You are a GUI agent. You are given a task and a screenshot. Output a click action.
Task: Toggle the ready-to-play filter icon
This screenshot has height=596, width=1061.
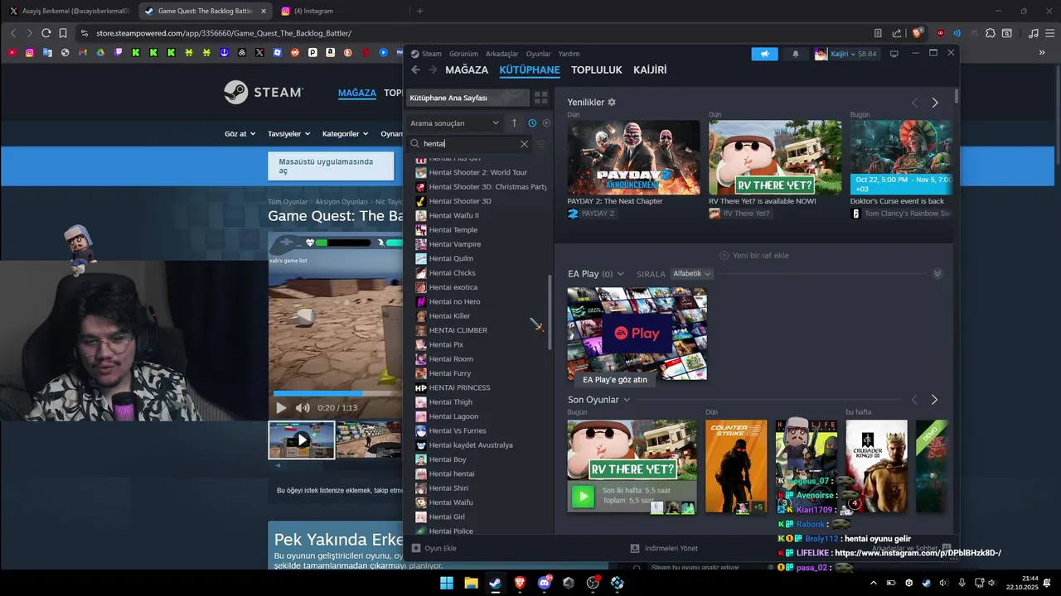[546, 123]
